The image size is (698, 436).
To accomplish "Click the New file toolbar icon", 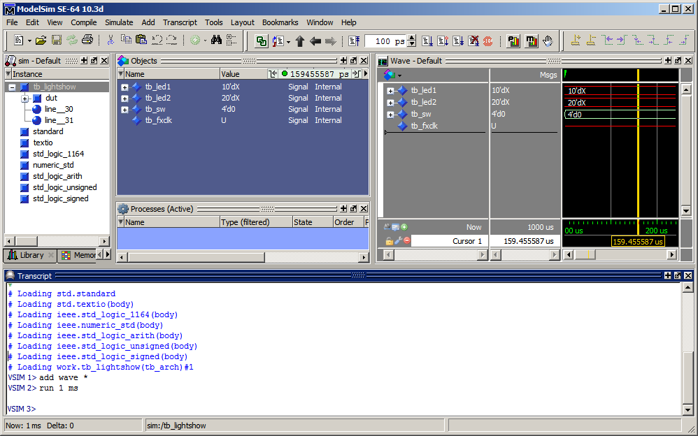I will tap(18, 41).
